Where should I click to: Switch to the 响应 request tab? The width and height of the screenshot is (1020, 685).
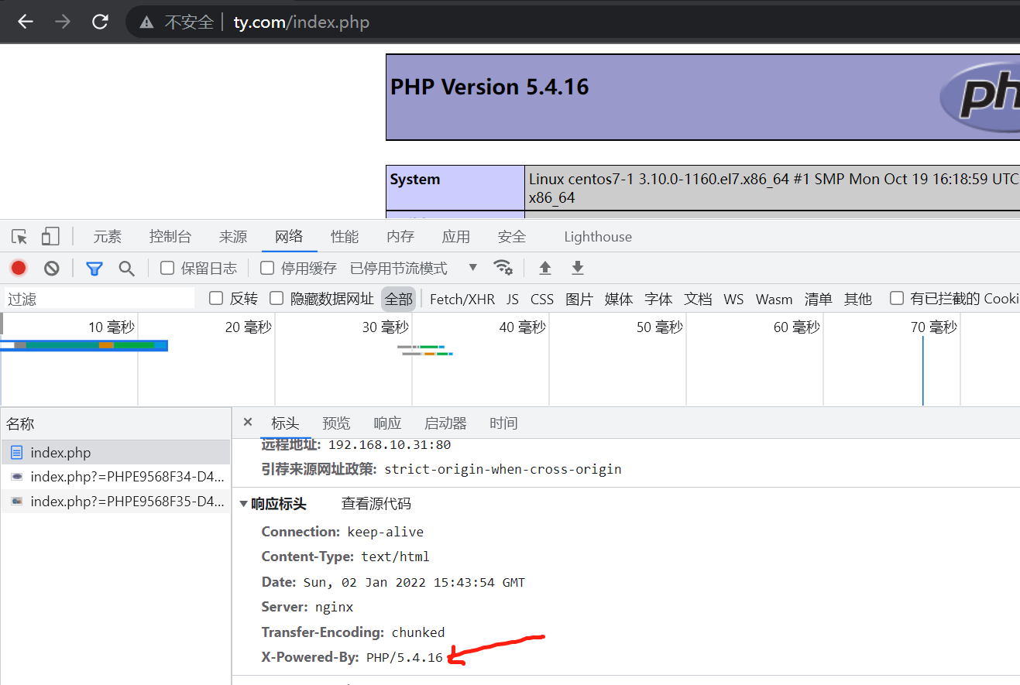pos(387,423)
